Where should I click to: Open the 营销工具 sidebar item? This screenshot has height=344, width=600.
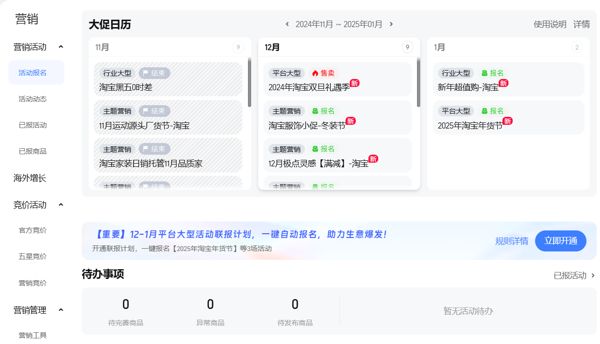(33, 335)
